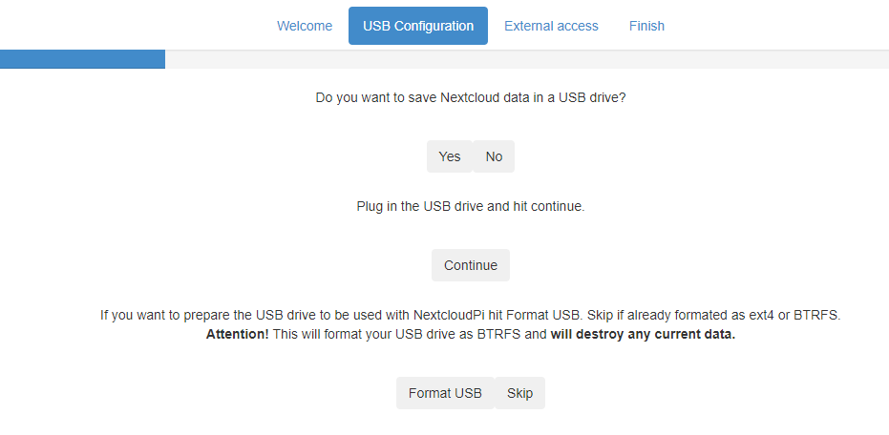Click the gray unfilled progress bar area
The height and width of the screenshot is (435, 889).
[527, 59]
